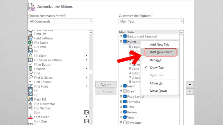The width and height of the screenshot is (223, 125).
Task: Open the Choose commands from dropdown
Action: (61, 21)
